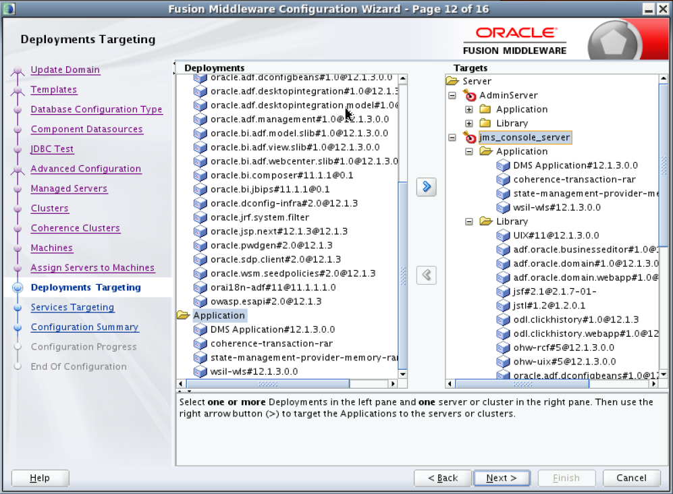Collapse Application folder under jms_console_server
The height and width of the screenshot is (494, 673).
coord(469,151)
